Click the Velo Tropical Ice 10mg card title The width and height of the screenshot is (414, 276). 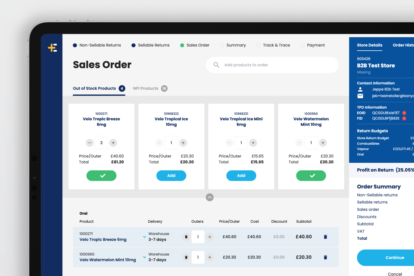(171, 122)
